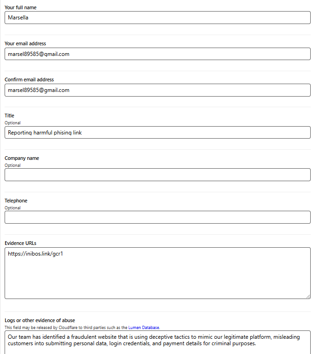Click the empty Telephone input field
The height and width of the screenshot is (354, 313).
click(x=157, y=217)
